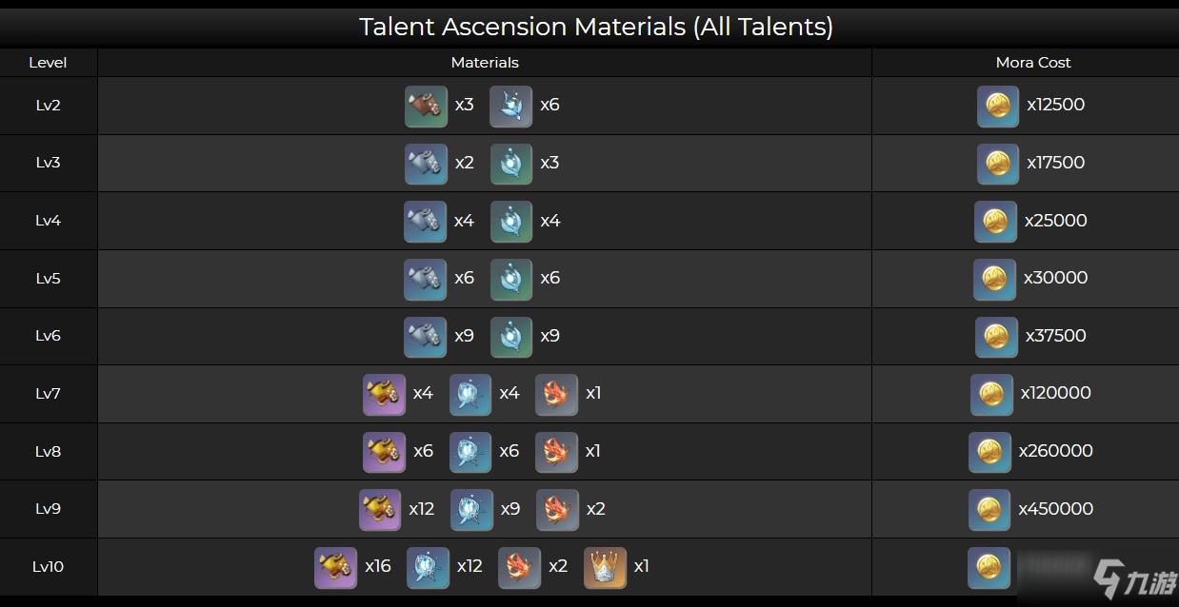
Task: Click the gray material icon in Lv3 row
Action: 426,164
